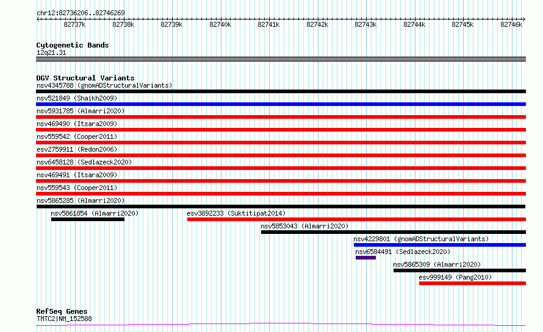This screenshot has height=332, width=543.
Task: Click the red esv2759911 variant bar
Action: point(281,155)
